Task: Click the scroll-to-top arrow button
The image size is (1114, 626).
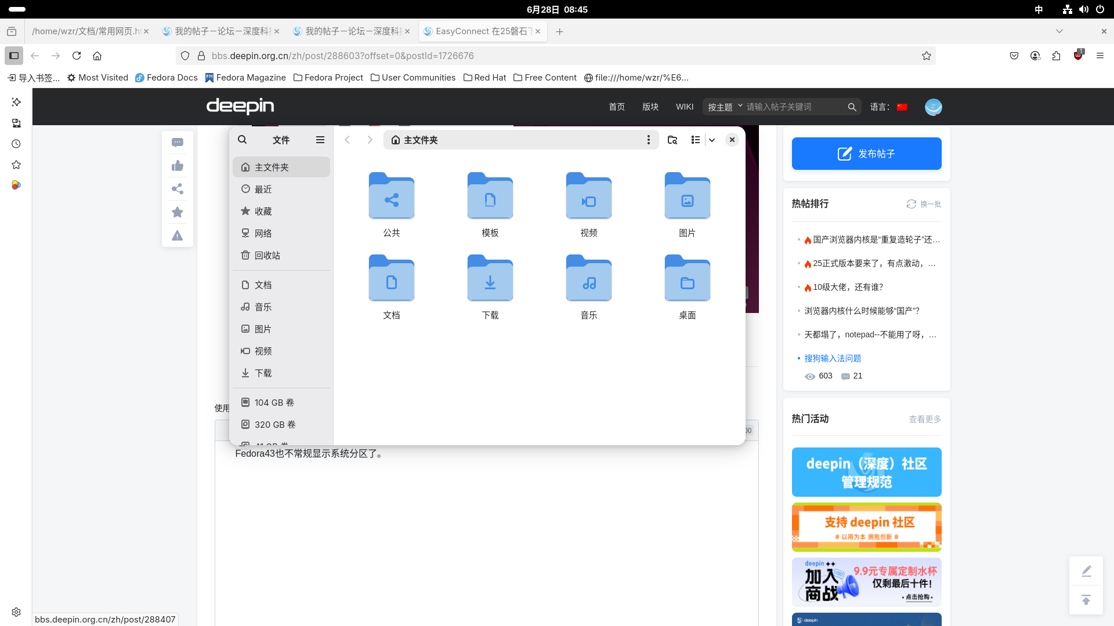Action: [x=1086, y=600]
